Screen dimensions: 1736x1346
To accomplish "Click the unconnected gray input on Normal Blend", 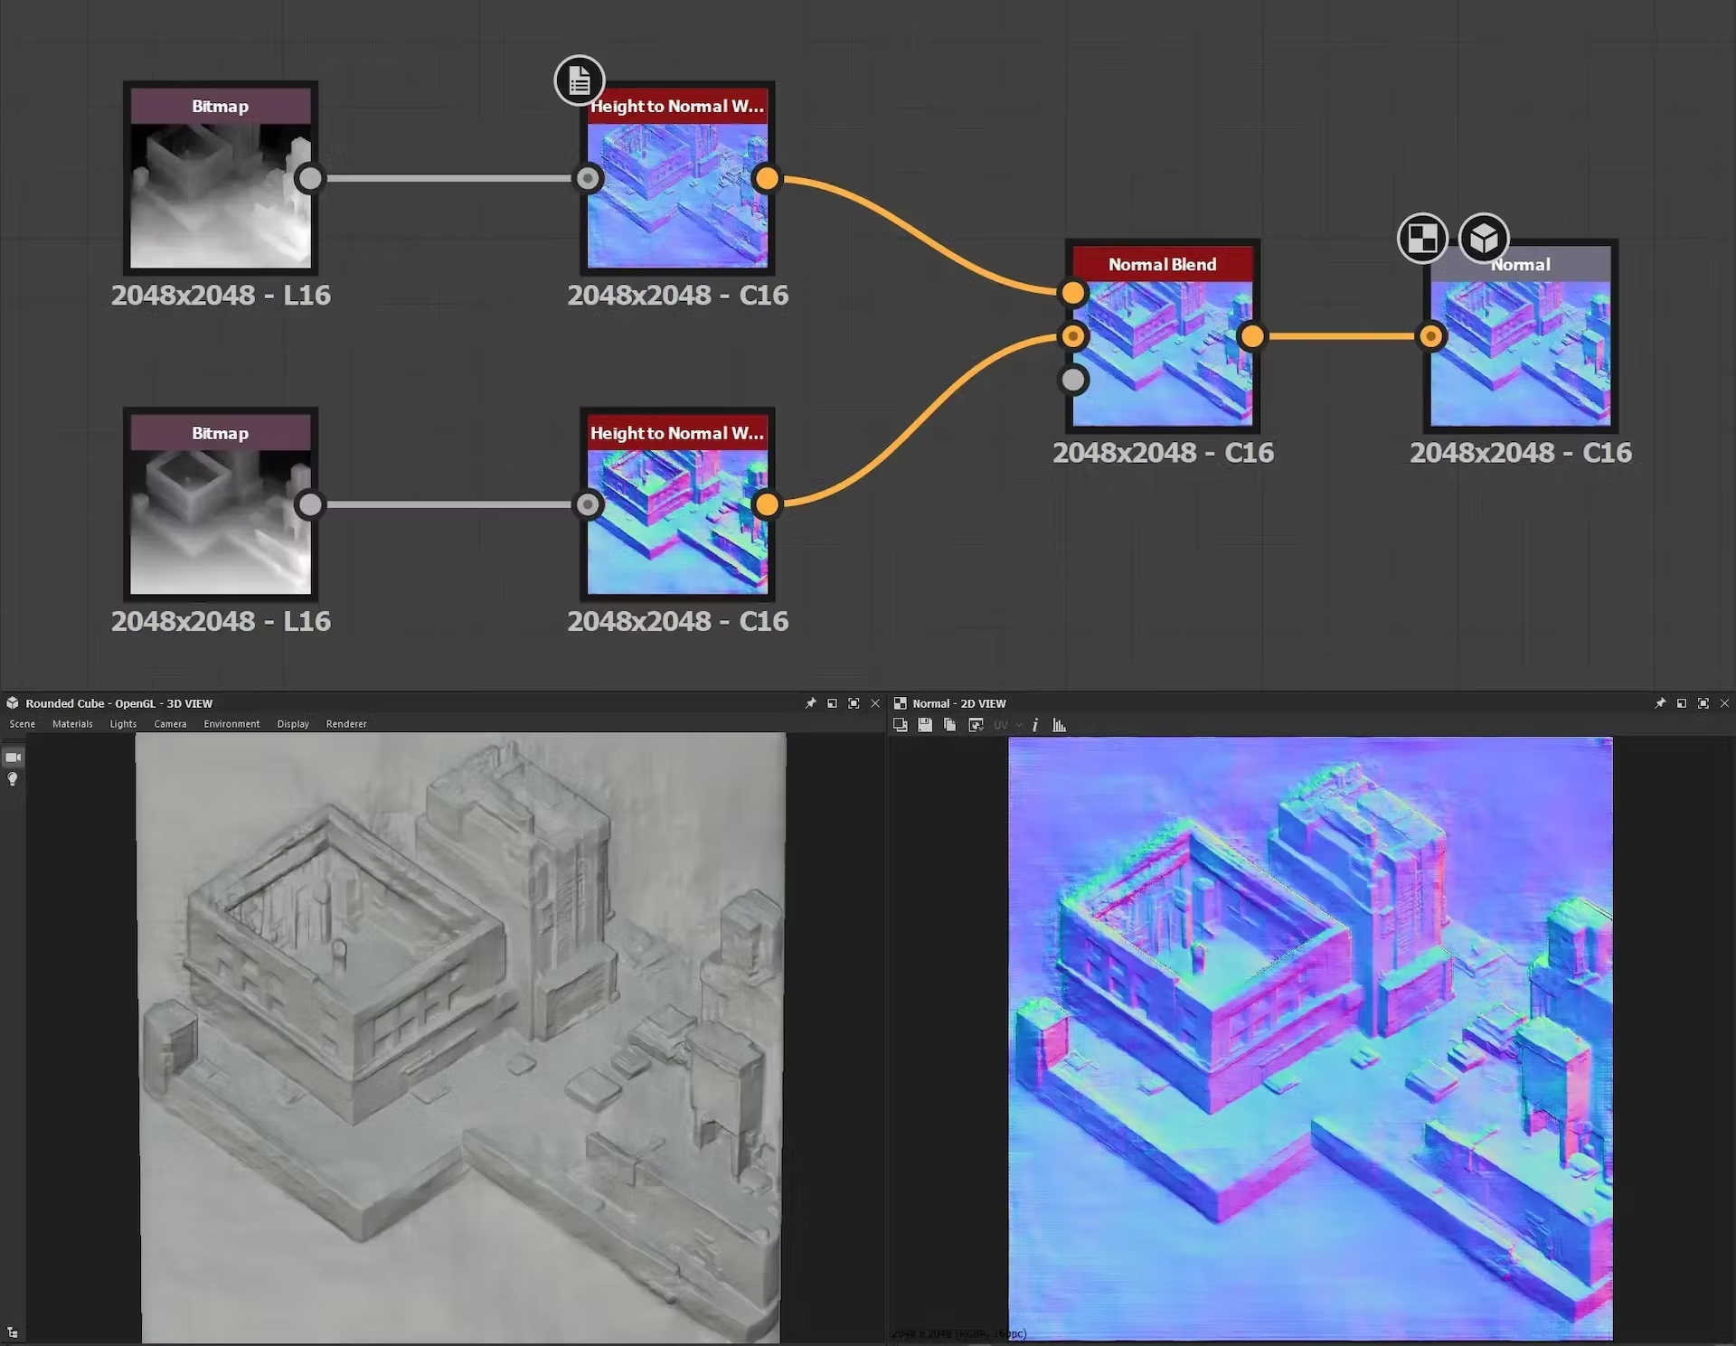I will 1073,380.
